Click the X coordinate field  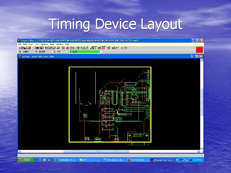28,52
